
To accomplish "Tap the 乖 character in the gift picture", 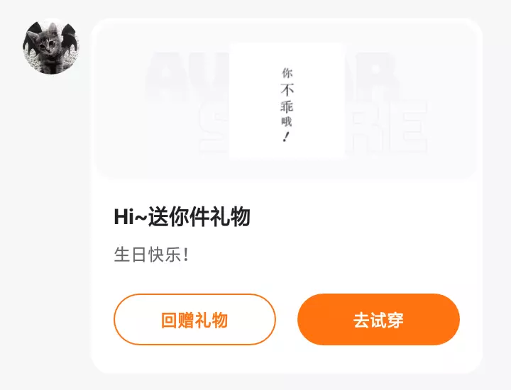I will [287, 106].
